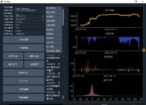Close the CTA backtester window
The width and height of the screenshot is (146, 105).
click(142, 2)
